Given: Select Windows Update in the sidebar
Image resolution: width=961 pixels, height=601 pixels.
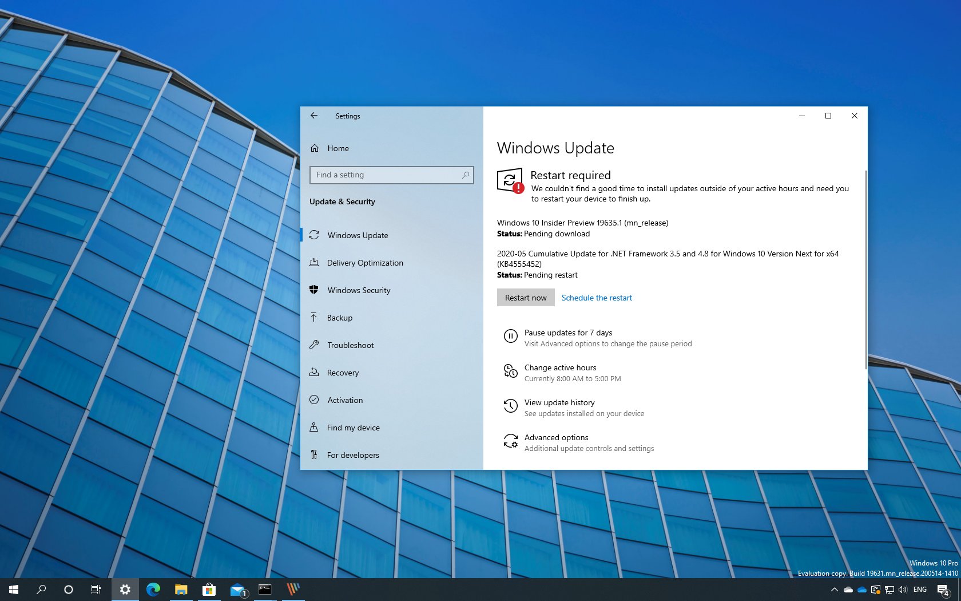Looking at the screenshot, I should coord(357,235).
